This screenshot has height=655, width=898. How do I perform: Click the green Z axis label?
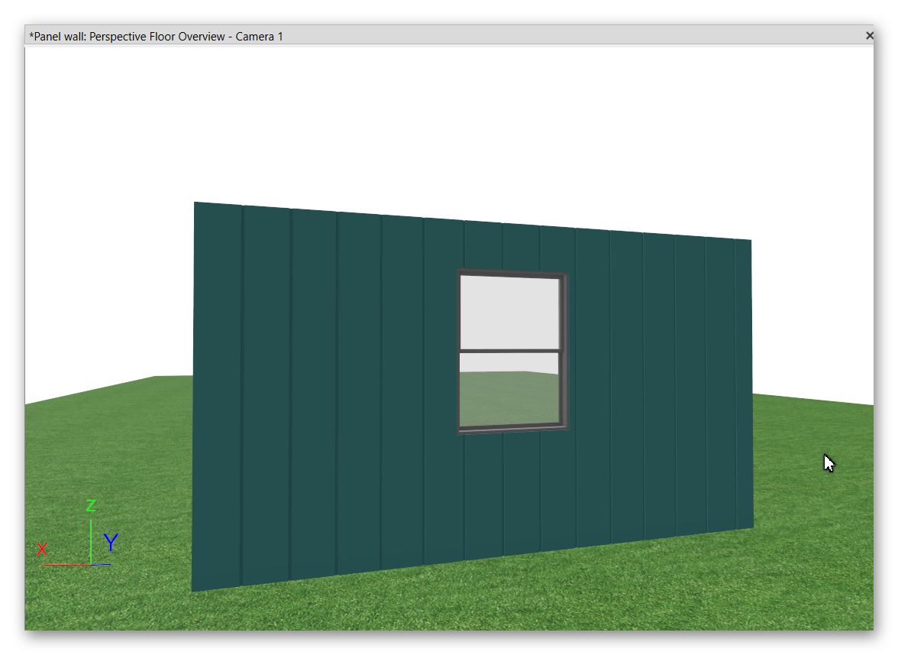pyautogui.click(x=90, y=505)
